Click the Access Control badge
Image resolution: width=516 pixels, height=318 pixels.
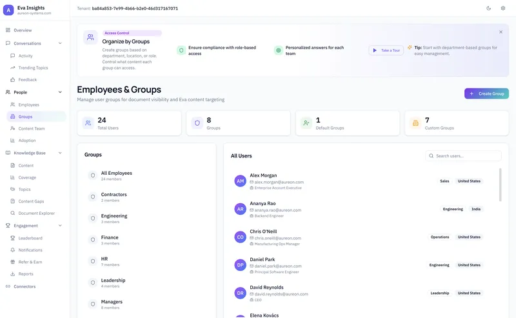(132, 33)
